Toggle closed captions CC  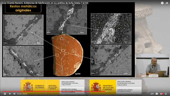157,94
